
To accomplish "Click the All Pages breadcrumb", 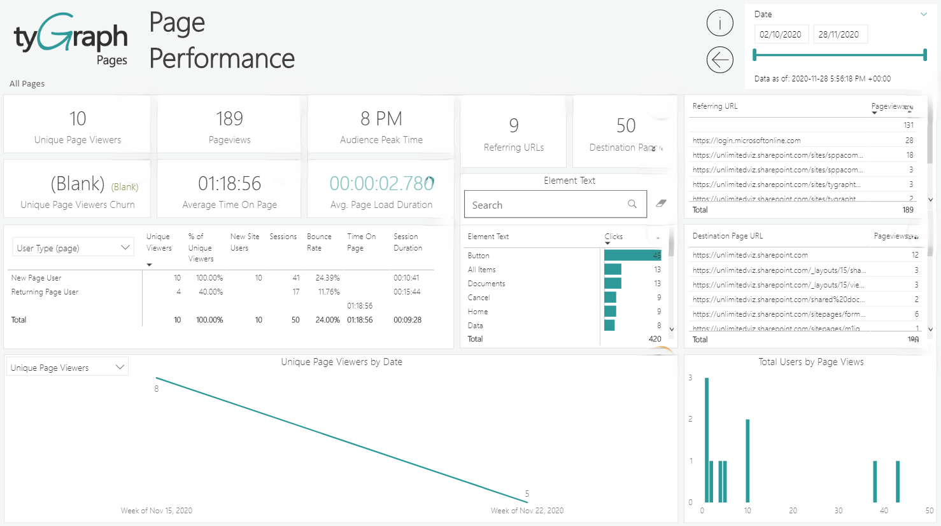I will 27,83.
